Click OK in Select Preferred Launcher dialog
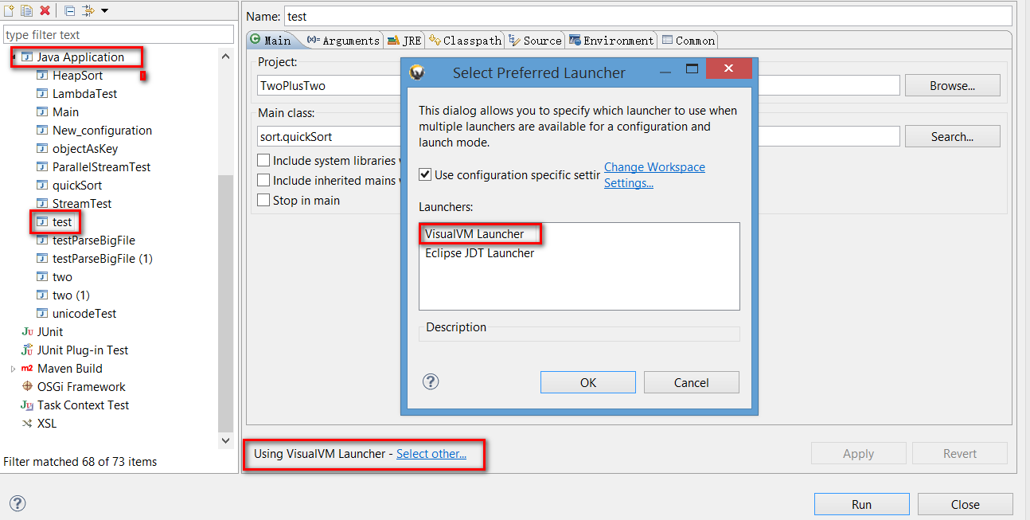1030x520 pixels. (588, 382)
